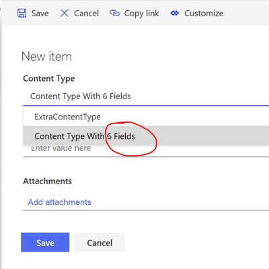Select the Save text in top command bar
This screenshot has height=269, width=269.
pos(40,13)
